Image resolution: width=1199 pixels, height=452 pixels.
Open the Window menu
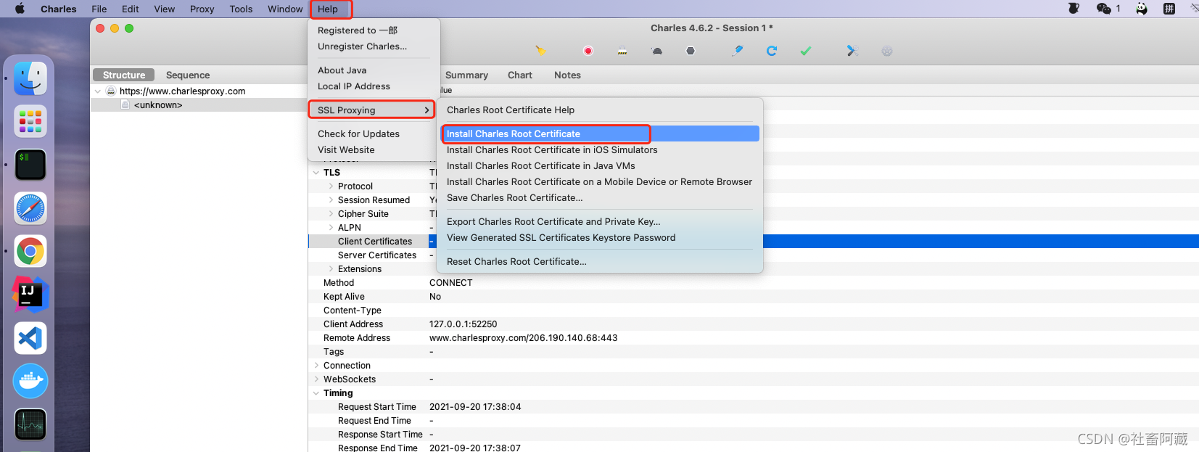click(x=285, y=9)
